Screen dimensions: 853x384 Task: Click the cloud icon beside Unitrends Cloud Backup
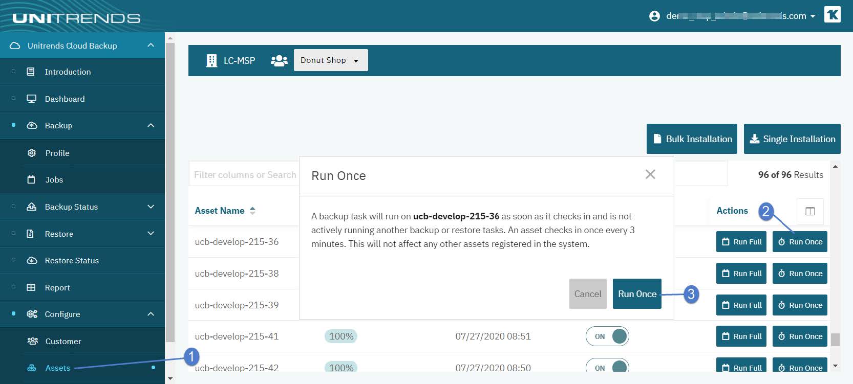tap(15, 46)
